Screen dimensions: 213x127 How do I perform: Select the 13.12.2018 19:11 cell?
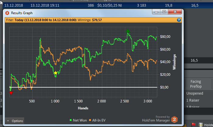45,5
